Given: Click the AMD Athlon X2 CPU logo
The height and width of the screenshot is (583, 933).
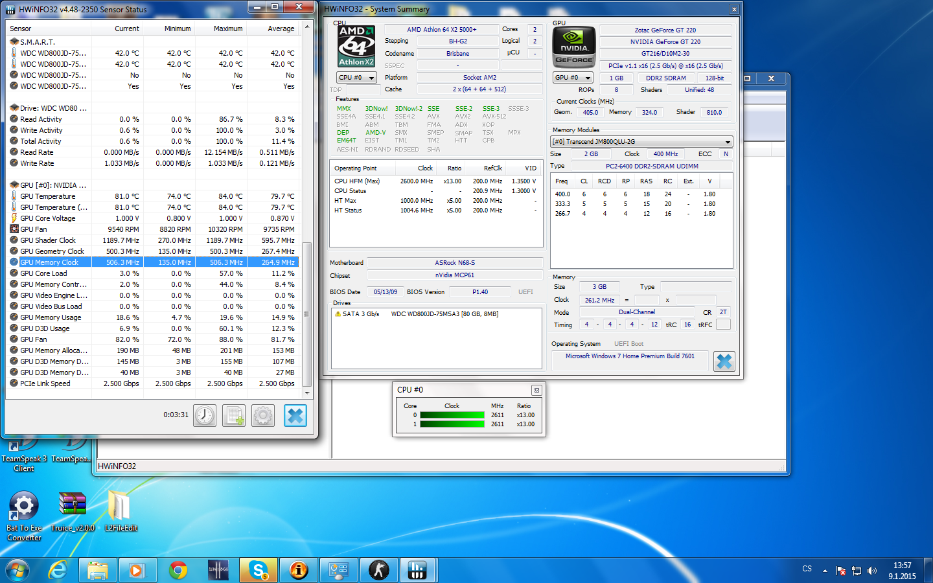Looking at the screenshot, I should [x=356, y=46].
